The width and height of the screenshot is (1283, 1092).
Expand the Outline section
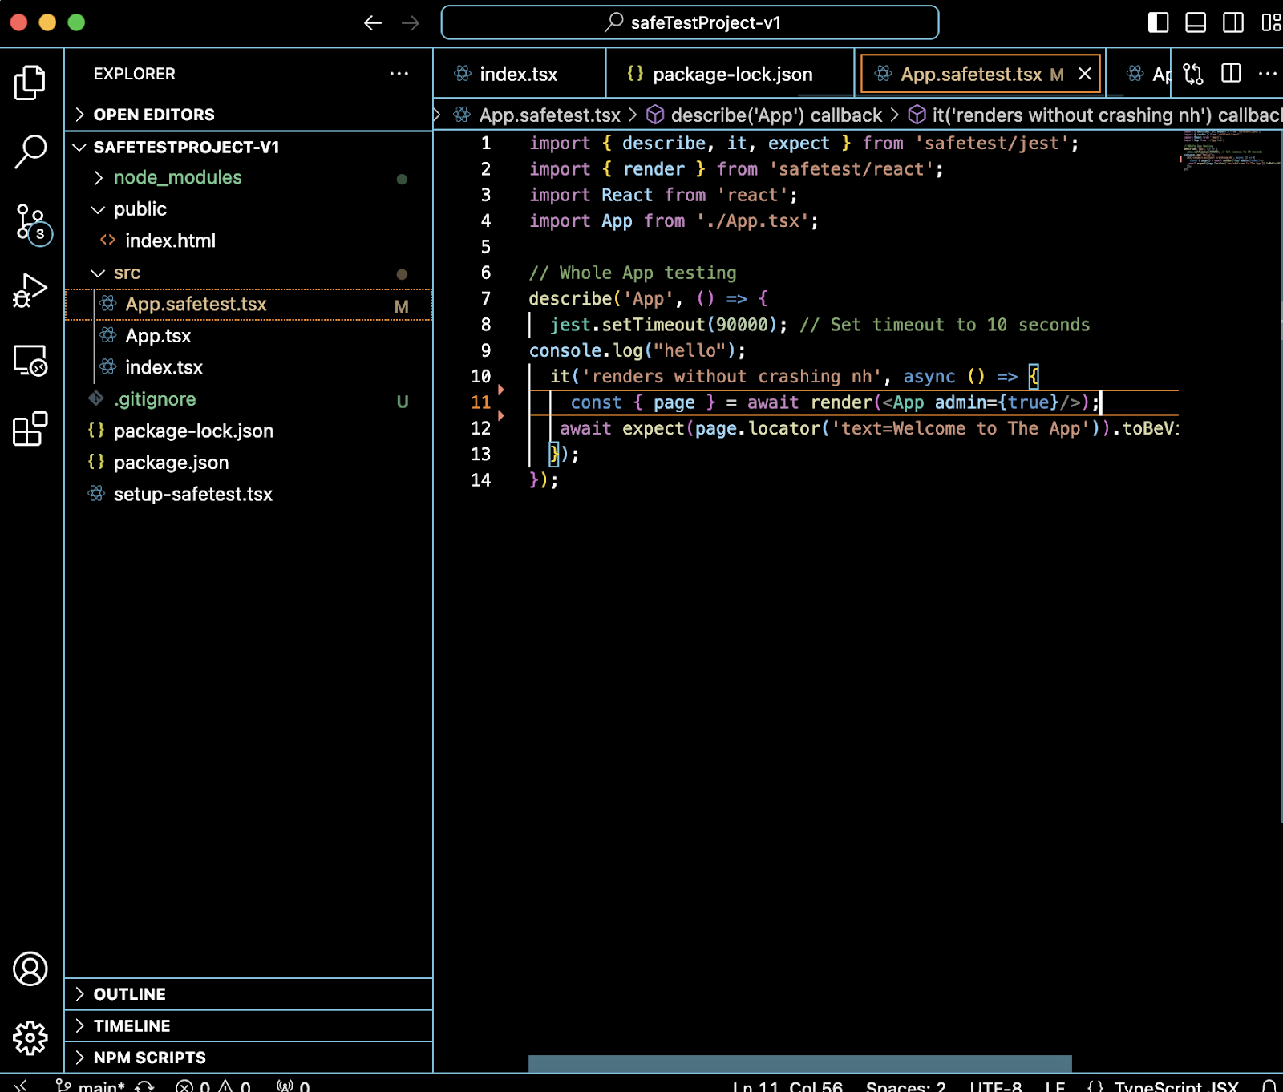coord(249,994)
